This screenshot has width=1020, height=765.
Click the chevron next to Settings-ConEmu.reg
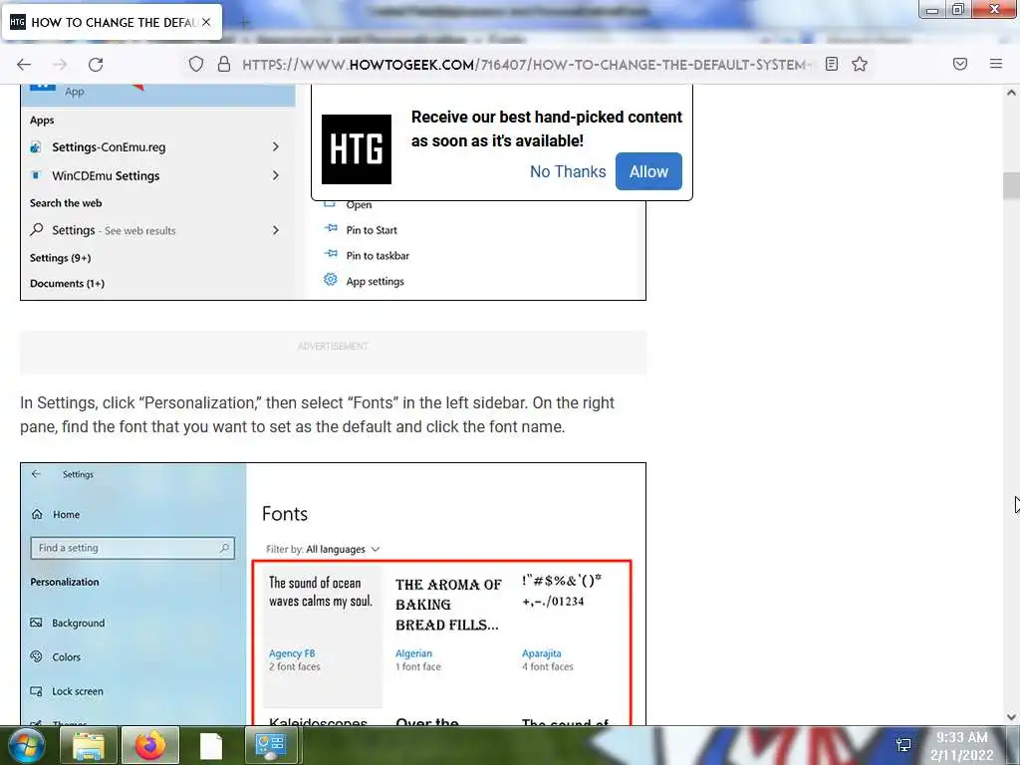click(276, 147)
